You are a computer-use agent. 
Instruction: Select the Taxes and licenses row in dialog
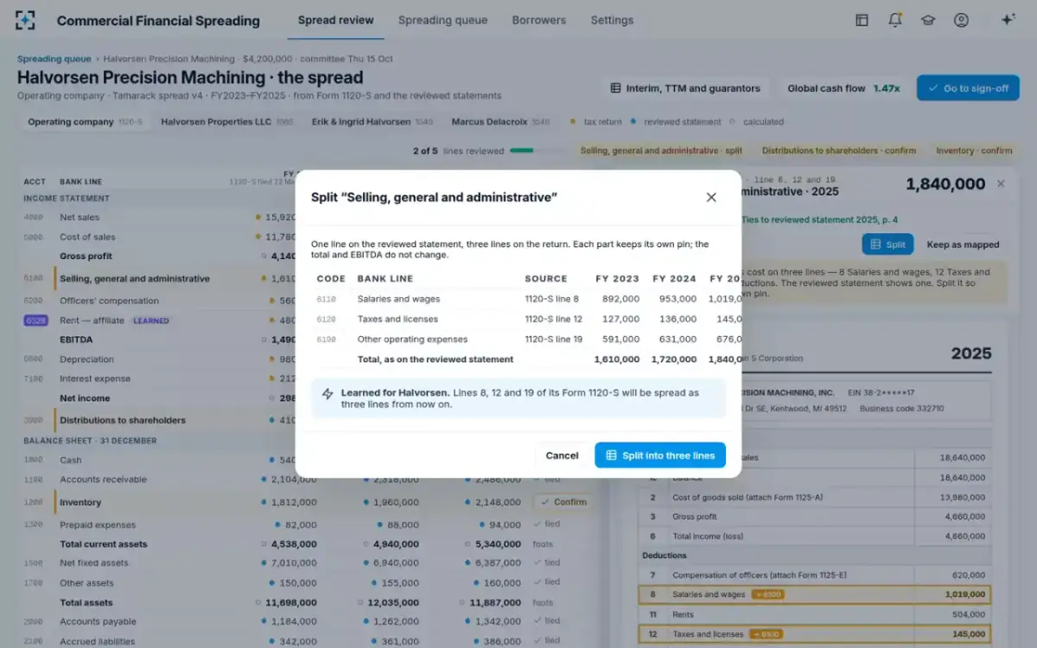click(518, 319)
